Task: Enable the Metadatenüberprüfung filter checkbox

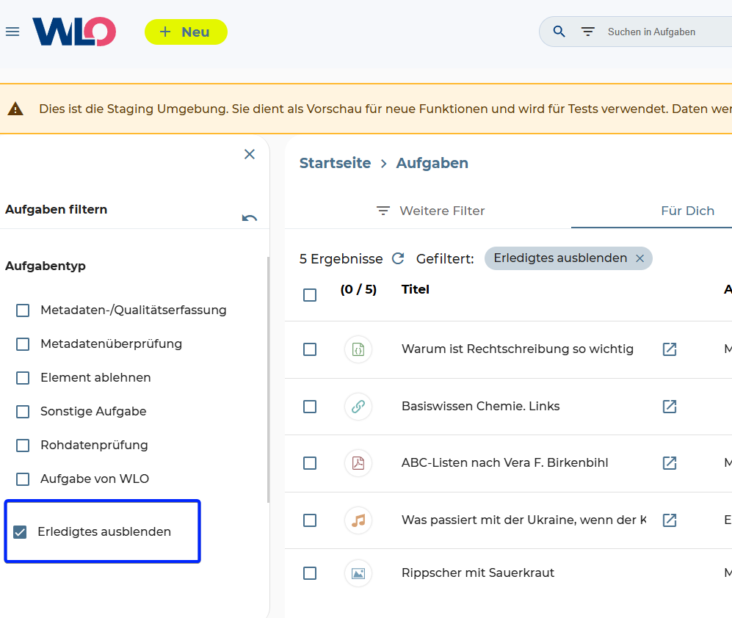Action: pyautogui.click(x=23, y=344)
